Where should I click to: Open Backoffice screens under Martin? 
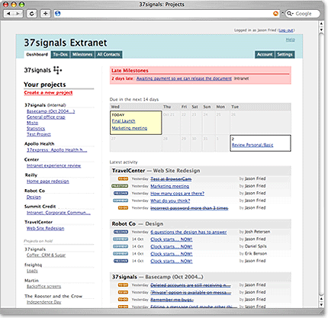pyautogui.click(x=43, y=287)
